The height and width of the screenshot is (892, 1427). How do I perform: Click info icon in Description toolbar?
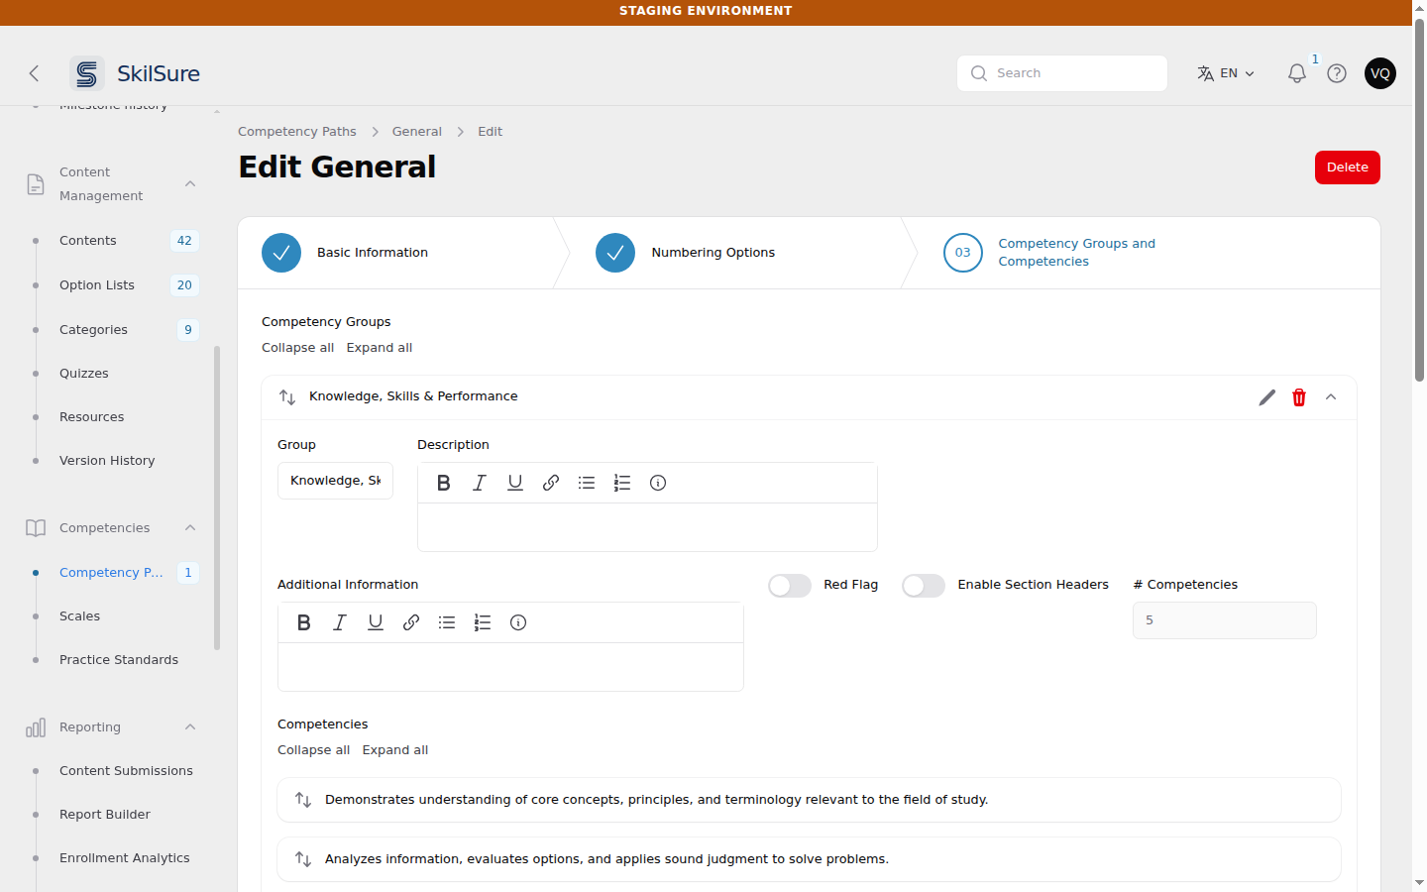point(658,483)
